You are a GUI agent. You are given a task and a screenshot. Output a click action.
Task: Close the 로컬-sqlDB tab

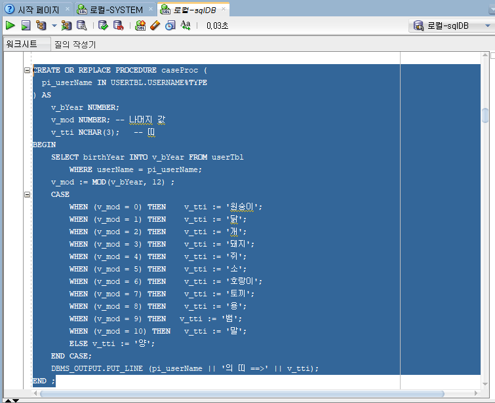click(224, 9)
